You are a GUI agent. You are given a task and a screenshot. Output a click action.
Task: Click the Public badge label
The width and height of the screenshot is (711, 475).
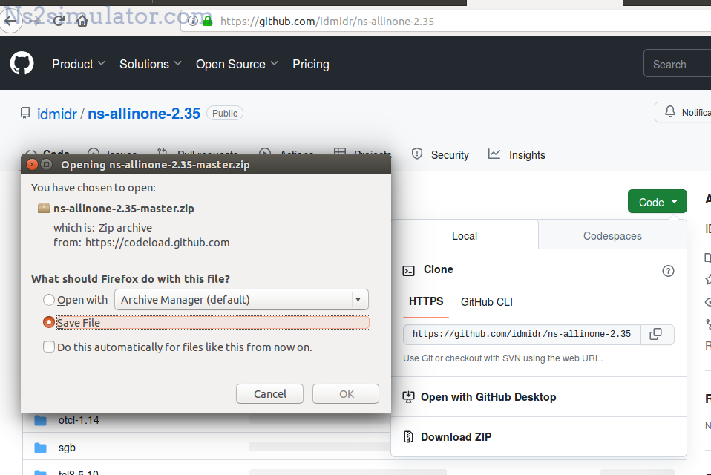tap(224, 113)
